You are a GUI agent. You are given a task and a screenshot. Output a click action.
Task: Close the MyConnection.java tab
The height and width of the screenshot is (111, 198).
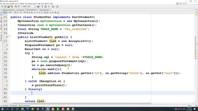tap(16, 10)
